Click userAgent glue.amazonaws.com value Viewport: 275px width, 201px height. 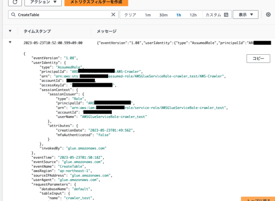pos(78,180)
